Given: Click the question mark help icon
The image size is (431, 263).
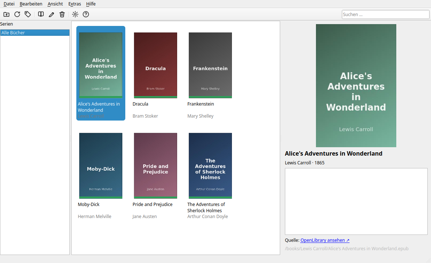Looking at the screenshot, I should [x=86, y=14].
